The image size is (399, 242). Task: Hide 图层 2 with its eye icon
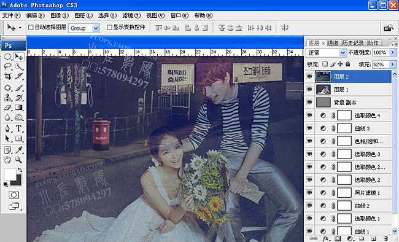point(309,76)
